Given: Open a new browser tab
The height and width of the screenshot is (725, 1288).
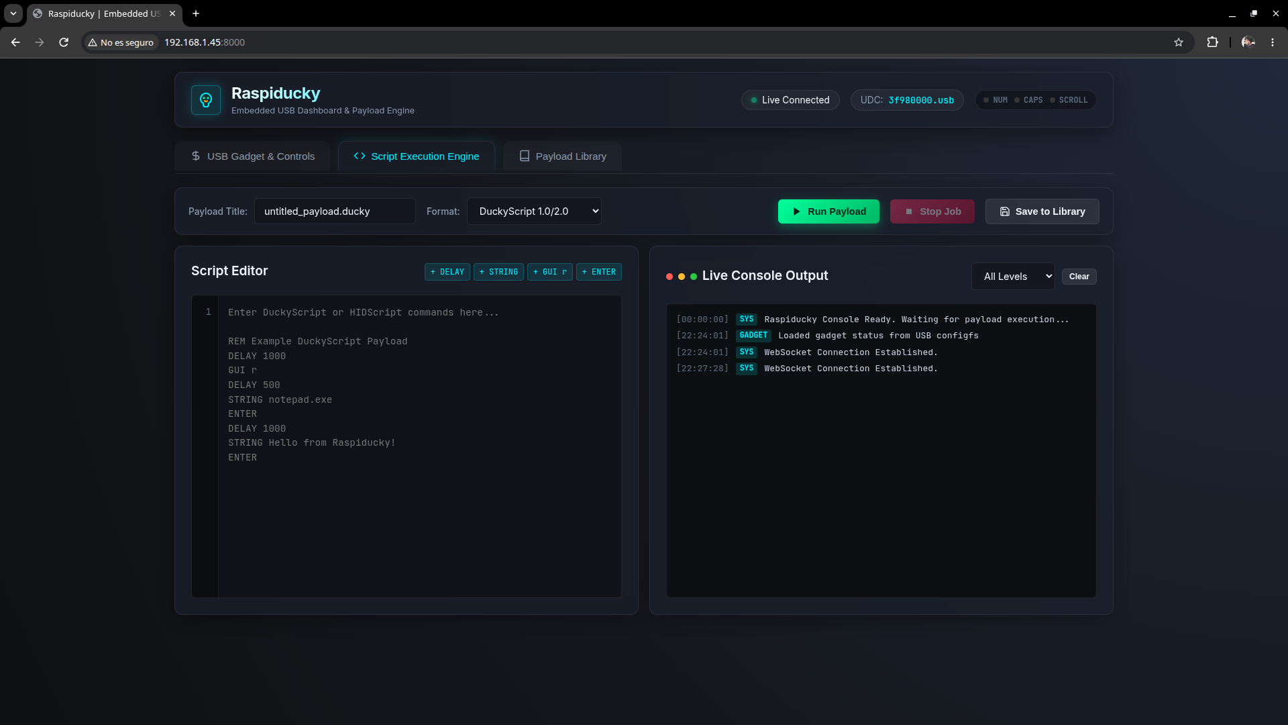Looking at the screenshot, I should point(196,13).
